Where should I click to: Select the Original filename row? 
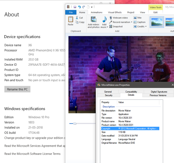[x=130, y=143]
